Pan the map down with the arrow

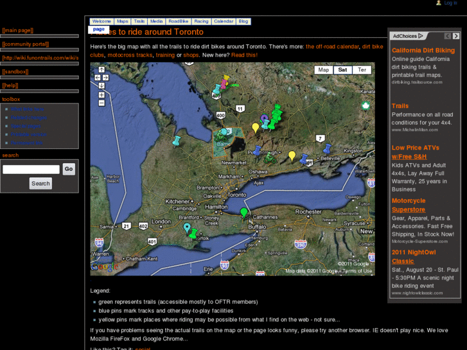coord(101,85)
